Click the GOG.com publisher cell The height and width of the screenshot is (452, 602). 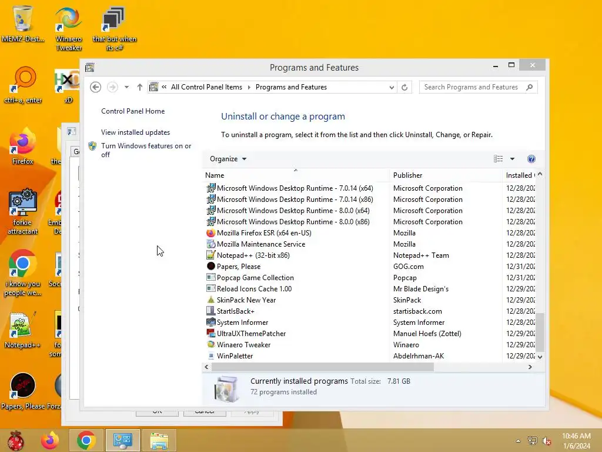[409, 267]
